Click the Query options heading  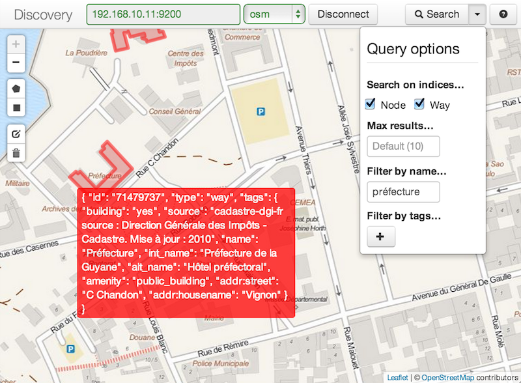tap(413, 49)
